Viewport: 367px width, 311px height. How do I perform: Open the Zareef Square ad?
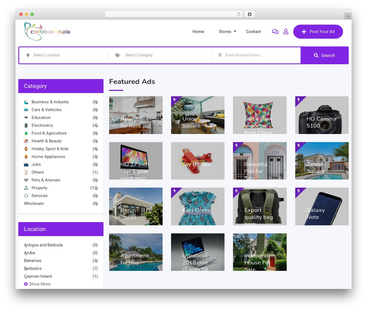(x=322, y=161)
